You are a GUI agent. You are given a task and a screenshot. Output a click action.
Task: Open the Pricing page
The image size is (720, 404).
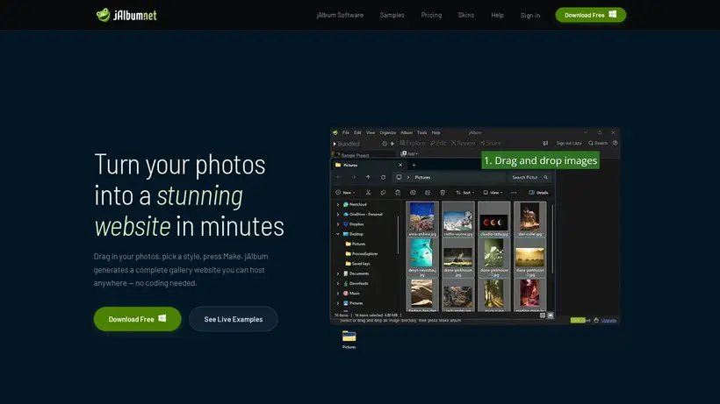[431, 15]
